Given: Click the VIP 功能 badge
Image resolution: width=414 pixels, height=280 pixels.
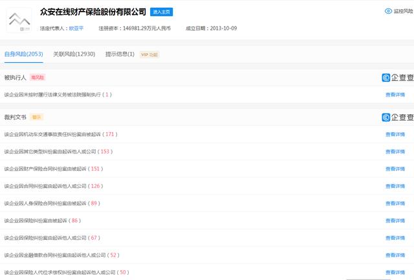Looking at the screenshot, I should point(149,55).
